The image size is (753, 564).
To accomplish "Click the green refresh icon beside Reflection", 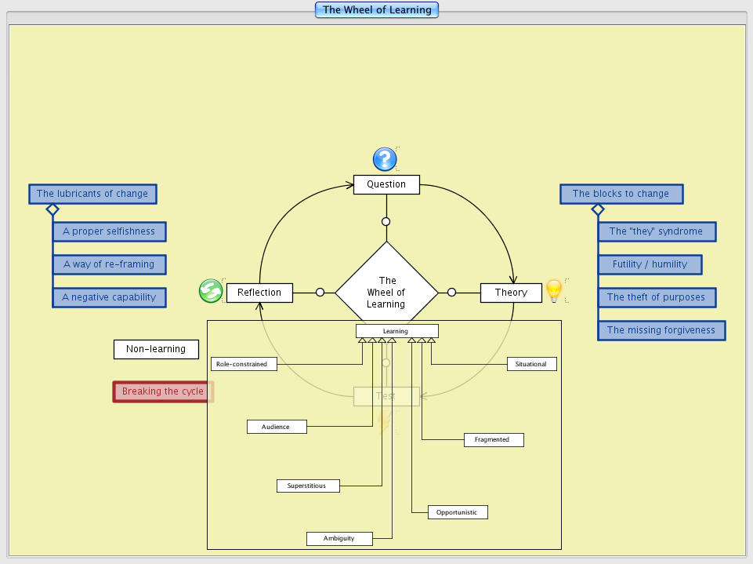I will 211,291.
